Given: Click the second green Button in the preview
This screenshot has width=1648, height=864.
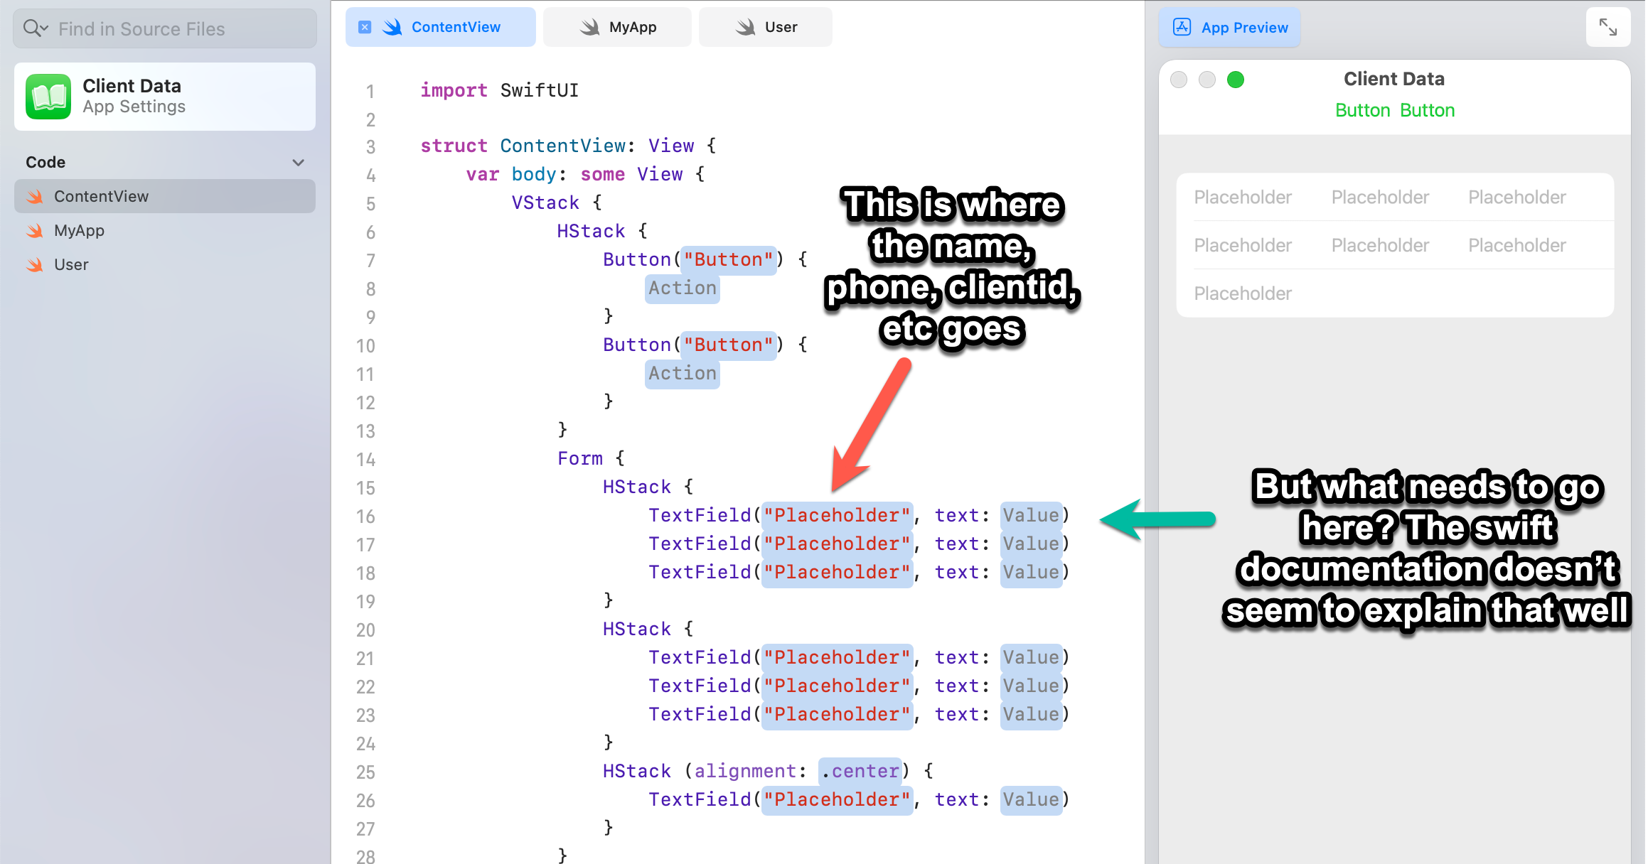Looking at the screenshot, I should click(x=1427, y=110).
